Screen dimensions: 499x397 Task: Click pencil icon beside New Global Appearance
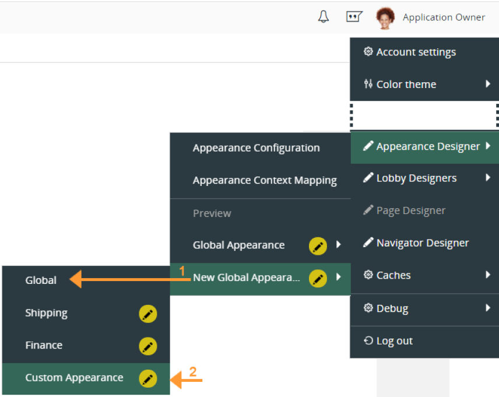(318, 279)
